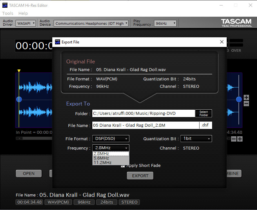Click the EXPORT button
This screenshot has width=257, height=210.
tap(140, 176)
